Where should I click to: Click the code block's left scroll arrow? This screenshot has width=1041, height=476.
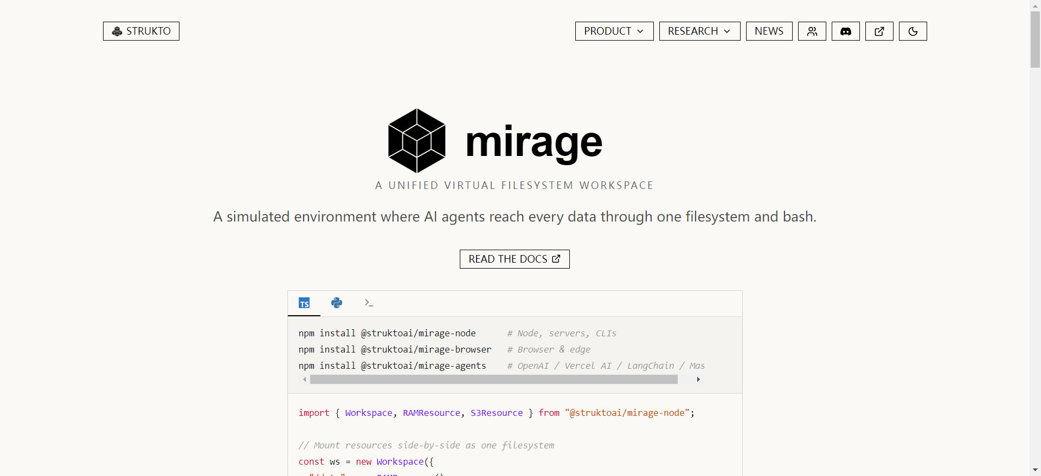point(304,380)
